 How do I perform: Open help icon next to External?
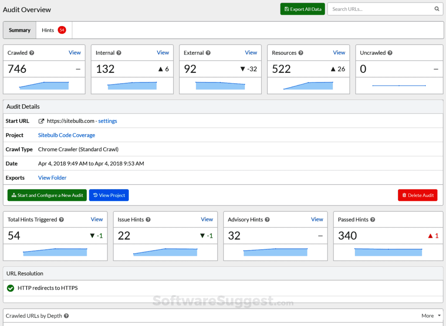tap(208, 53)
